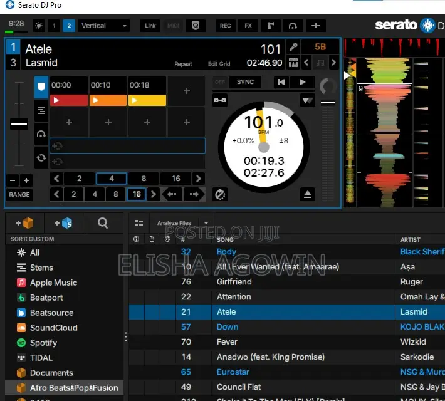Toggle the library list view icon
The width and height of the screenshot is (445, 401).
click(x=139, y=223)
